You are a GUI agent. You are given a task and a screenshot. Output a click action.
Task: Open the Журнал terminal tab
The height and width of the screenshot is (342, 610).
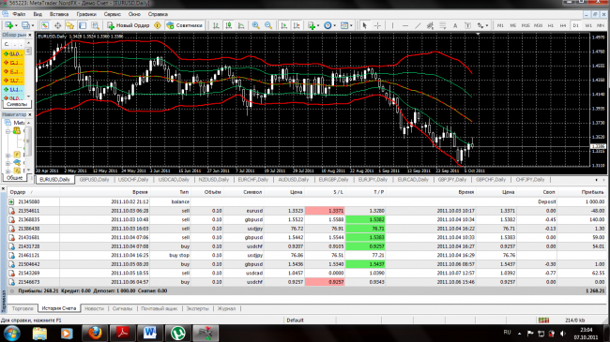pyautogui.click(x=226, y=308)
